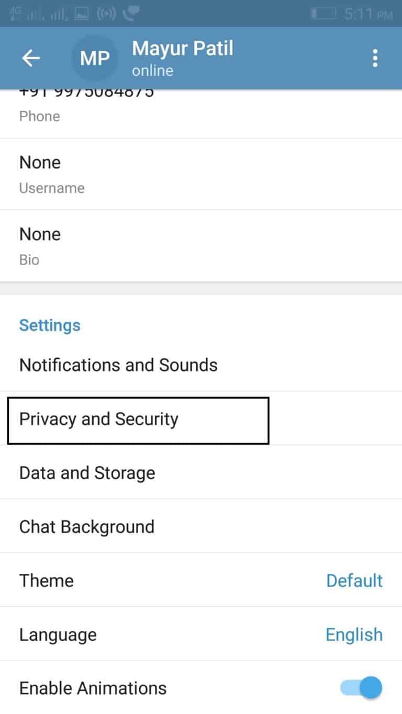This screenshot has width=402, height=714.
Task: Tap the 4G signal strength icon
Action: tap(20, 14)
